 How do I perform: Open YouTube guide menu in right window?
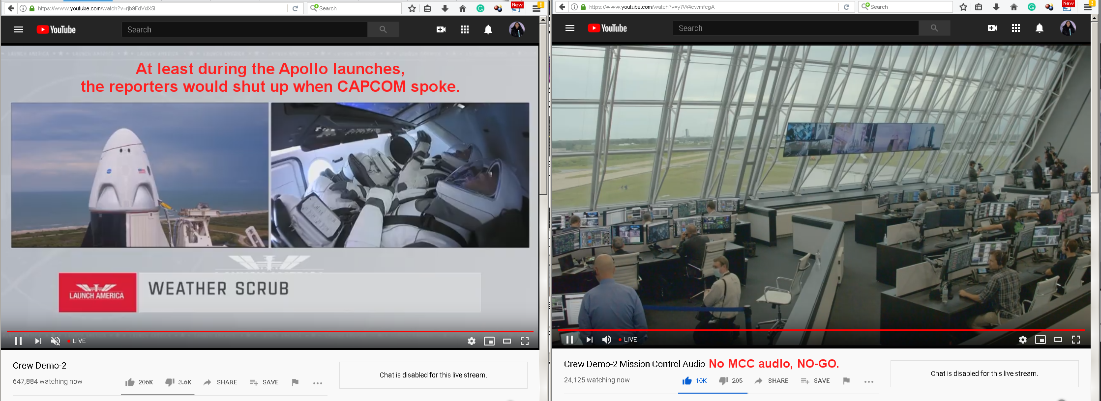point(570,28)
